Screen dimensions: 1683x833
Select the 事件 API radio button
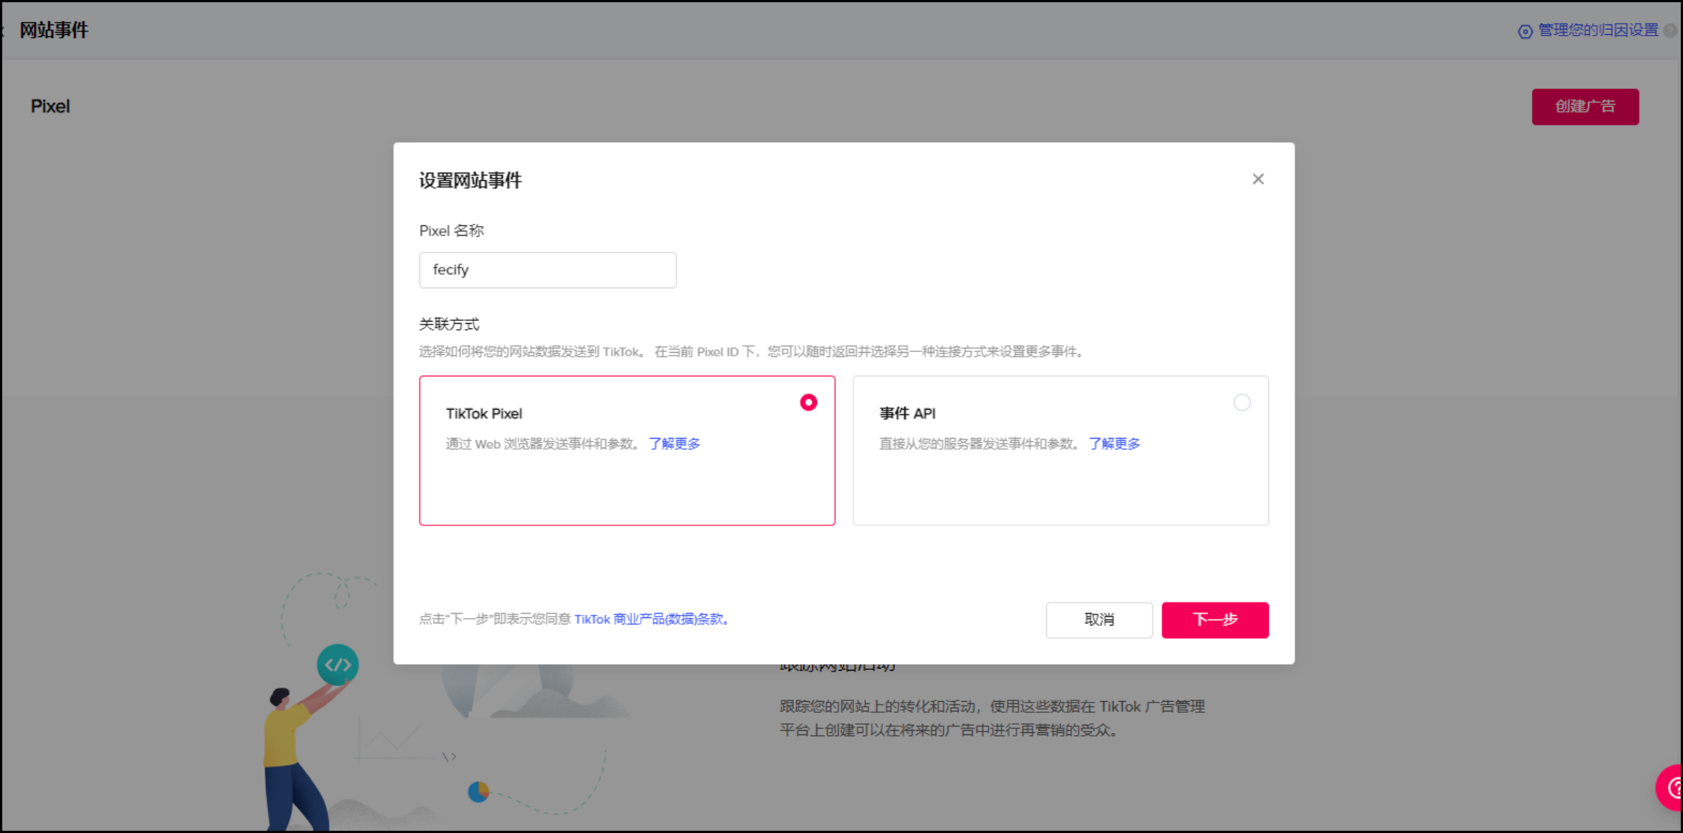[1242, 402]
